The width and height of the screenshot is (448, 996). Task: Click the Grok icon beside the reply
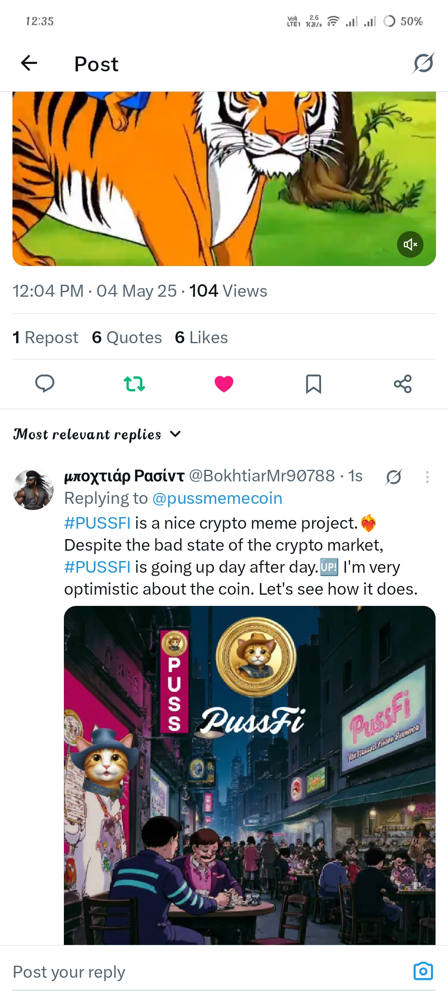[x=394, y=477]
